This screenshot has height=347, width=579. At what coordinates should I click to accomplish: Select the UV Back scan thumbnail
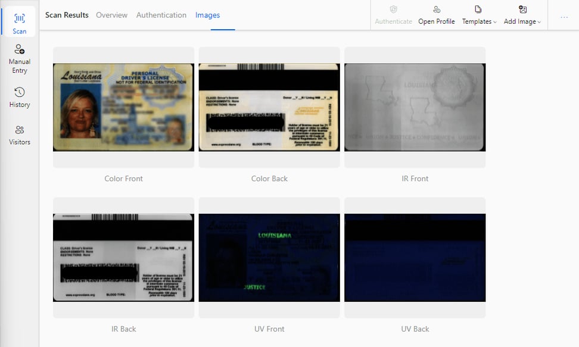415,258
